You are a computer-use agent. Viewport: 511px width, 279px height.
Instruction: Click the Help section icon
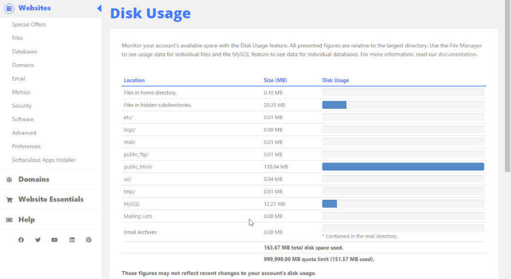[x=9, y=220]
